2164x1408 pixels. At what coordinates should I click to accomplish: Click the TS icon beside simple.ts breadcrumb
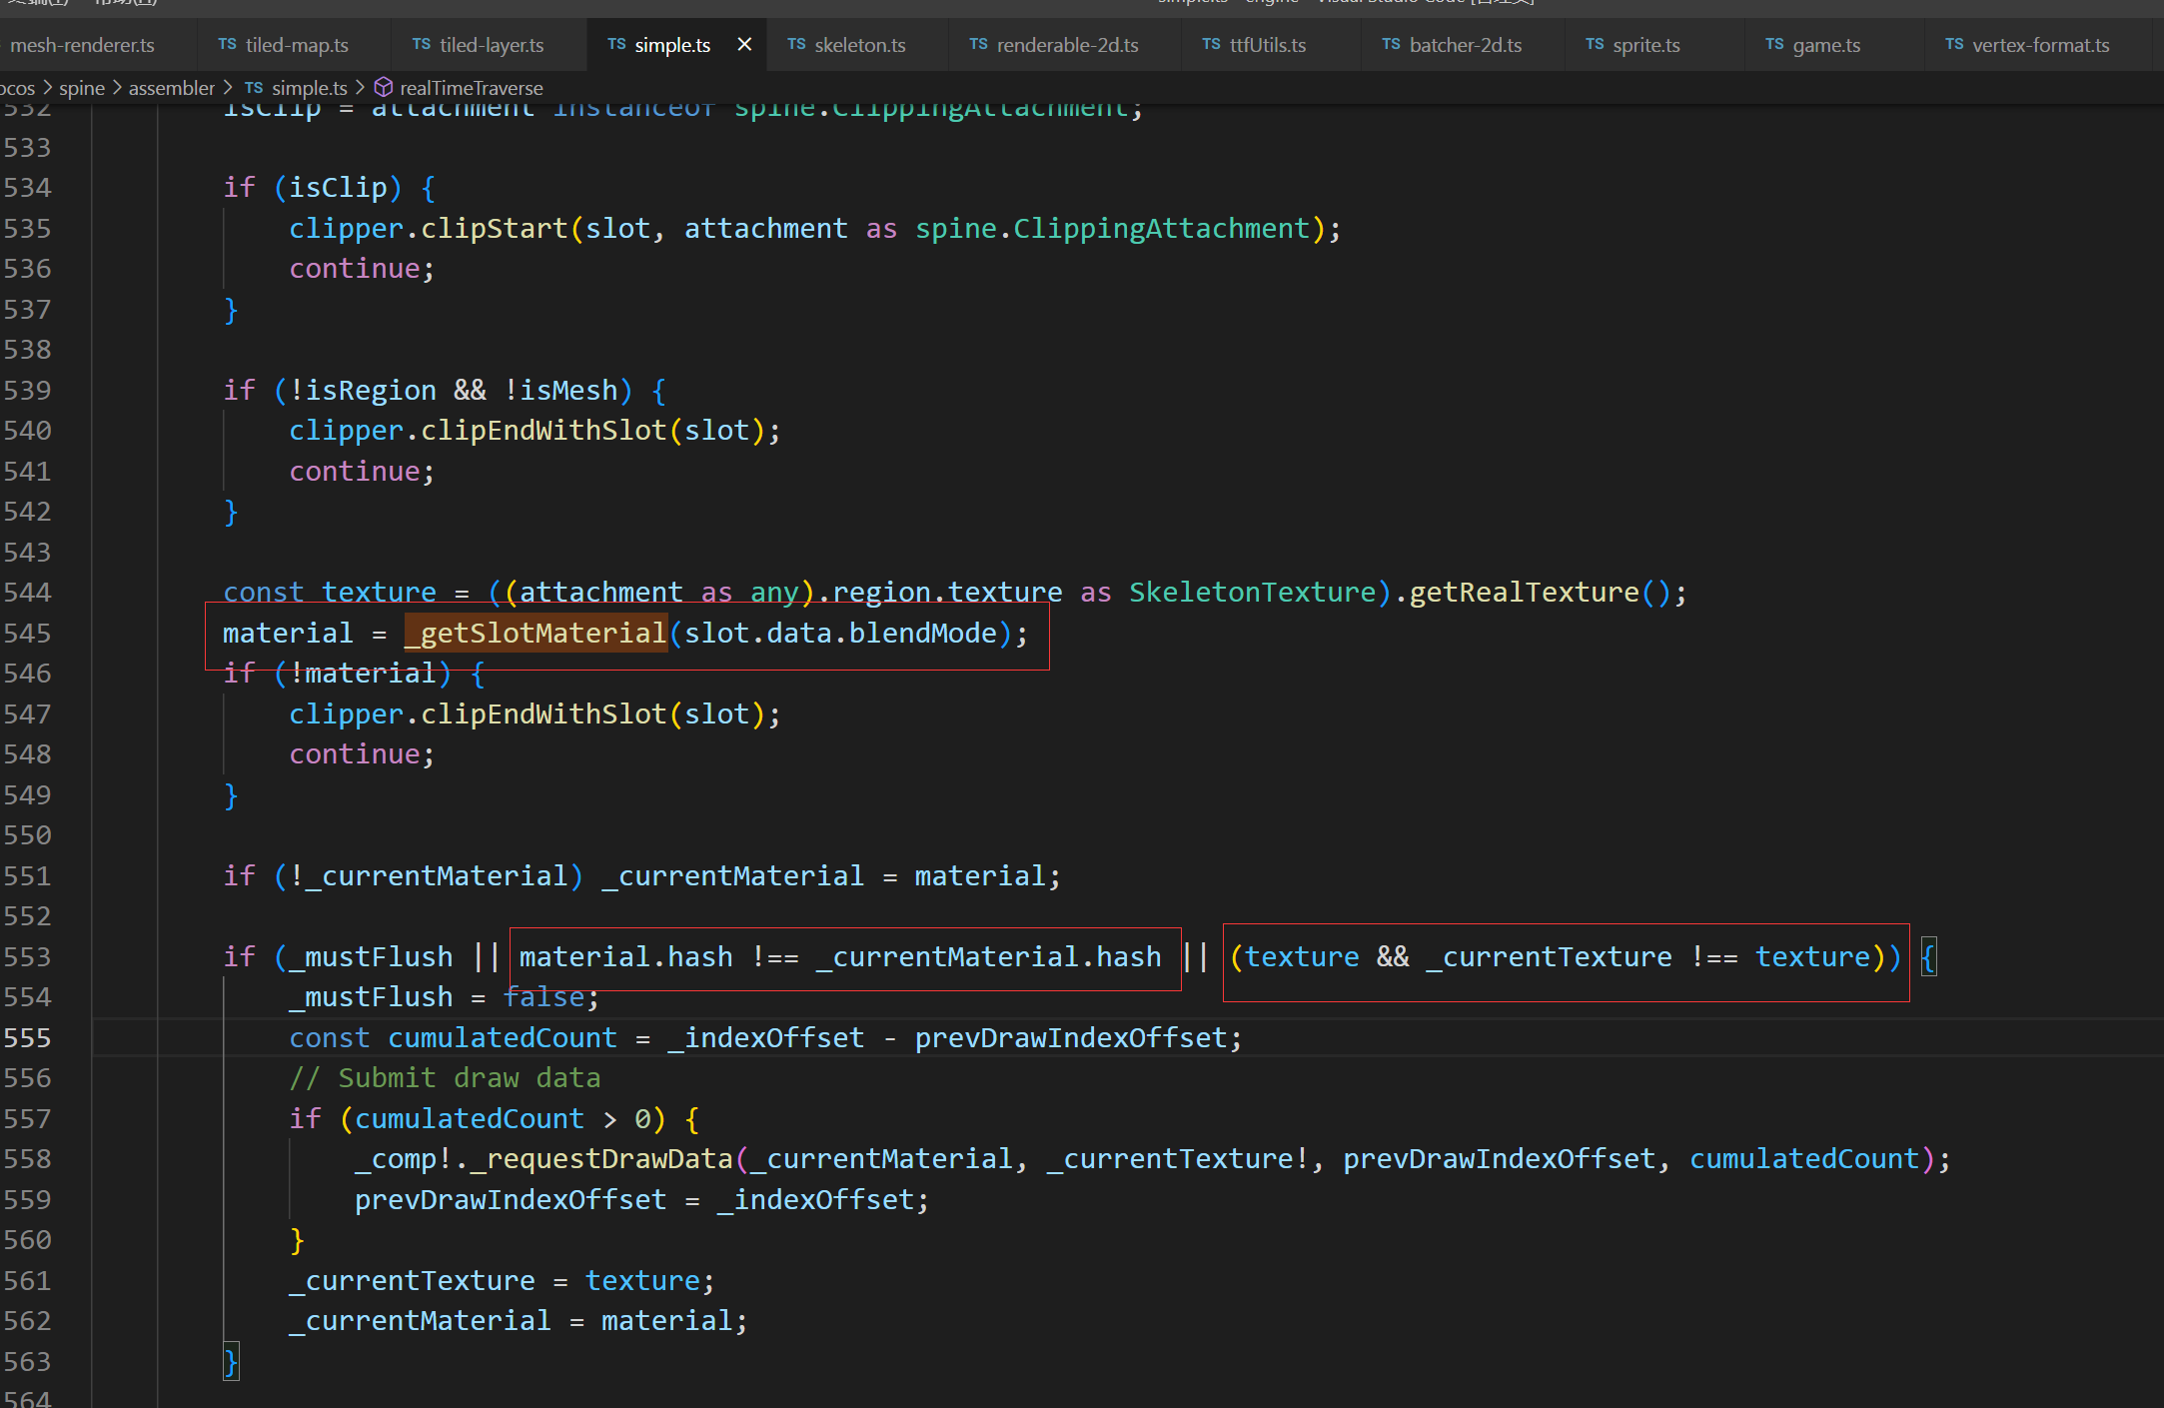tap(254, 88)
